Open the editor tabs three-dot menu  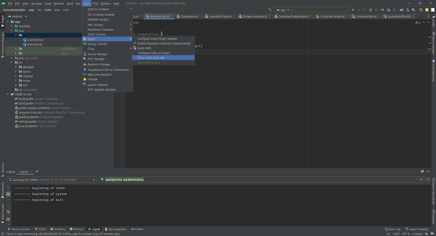(428, 16)
